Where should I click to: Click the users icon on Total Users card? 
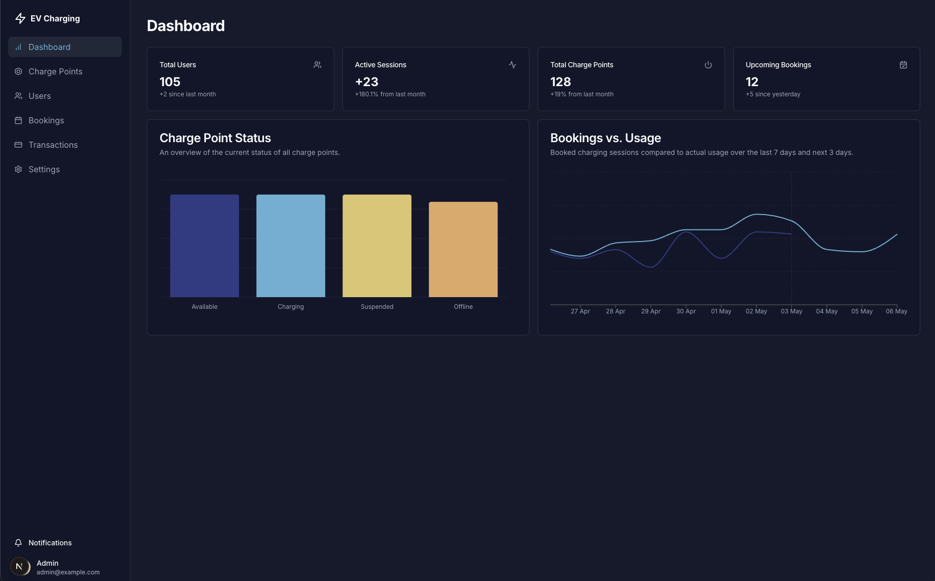pos(317,65)
